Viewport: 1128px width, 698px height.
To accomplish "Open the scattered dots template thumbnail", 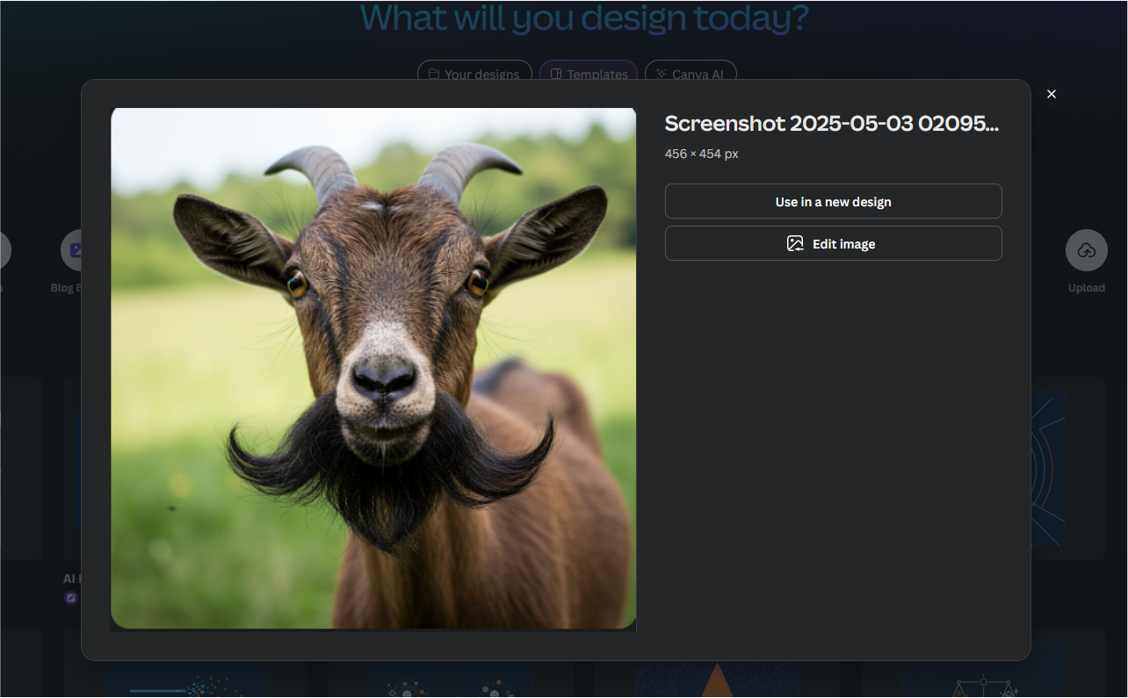I will (x=186, y=681).
